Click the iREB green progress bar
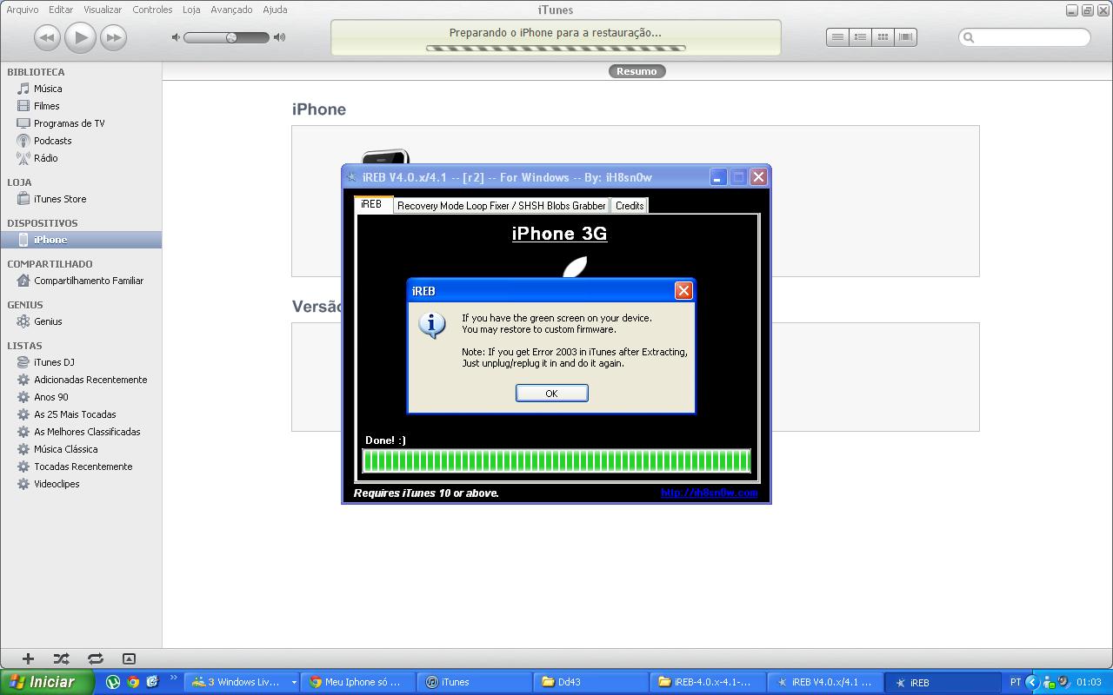The width and height of the screenshot is (1113, 695). [x=556, y=460]
